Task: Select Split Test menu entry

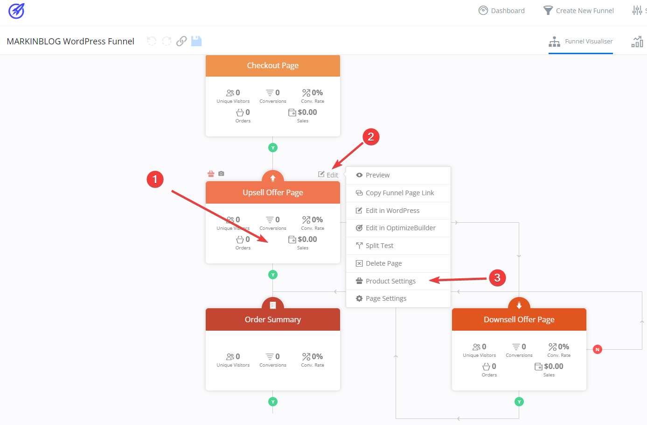Action: click(379, 246)
